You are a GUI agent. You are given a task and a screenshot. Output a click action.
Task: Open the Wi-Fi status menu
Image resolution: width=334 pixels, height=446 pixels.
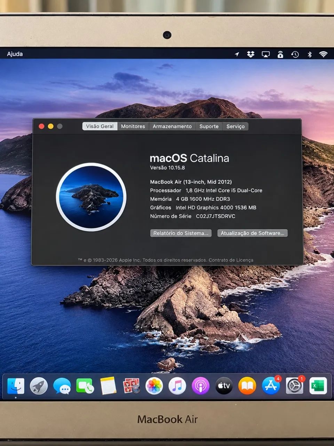(324, 54)
